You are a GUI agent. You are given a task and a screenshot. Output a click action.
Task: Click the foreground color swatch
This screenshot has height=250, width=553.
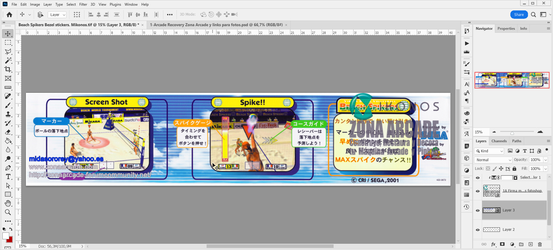[6, 236]
